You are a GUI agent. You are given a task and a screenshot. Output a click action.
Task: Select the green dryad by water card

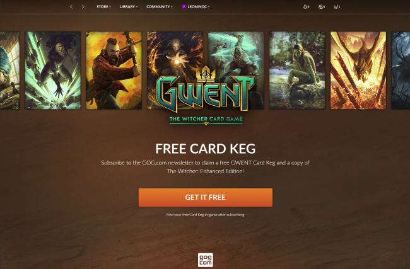(297, 71)
